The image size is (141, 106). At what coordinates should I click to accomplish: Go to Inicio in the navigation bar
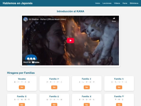(98, 3)
